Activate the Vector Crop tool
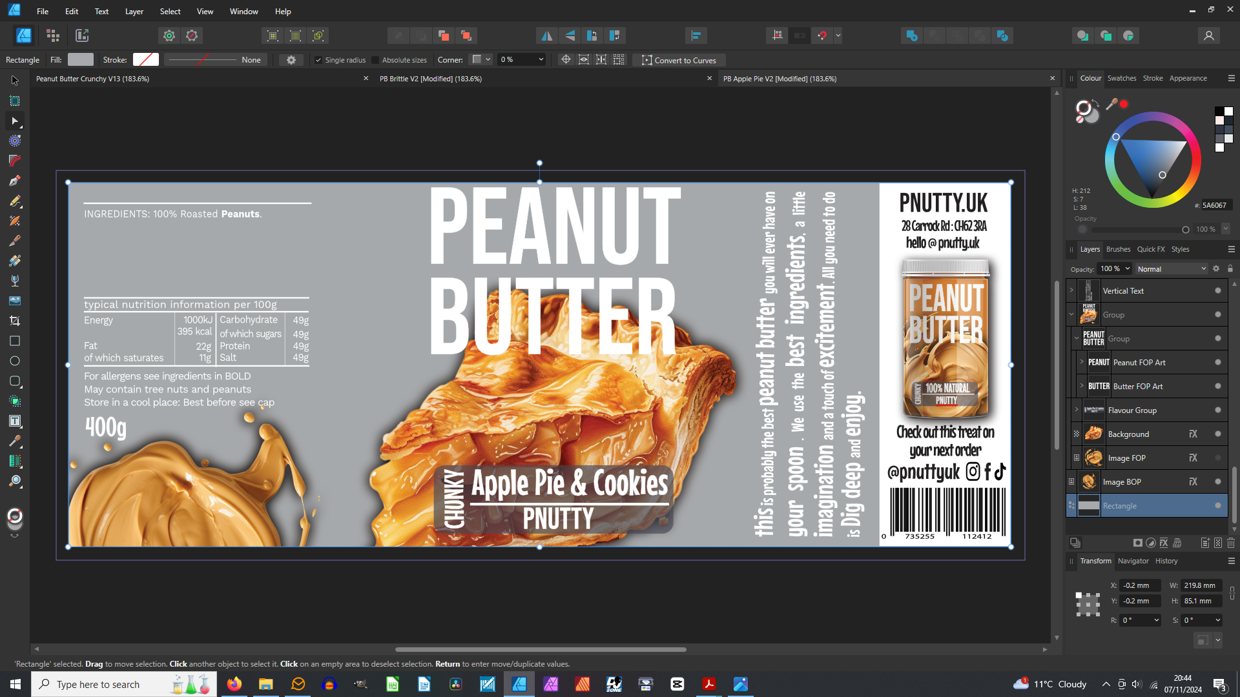The width and height of the screenshot is (1240, 697). coord(15,321)
